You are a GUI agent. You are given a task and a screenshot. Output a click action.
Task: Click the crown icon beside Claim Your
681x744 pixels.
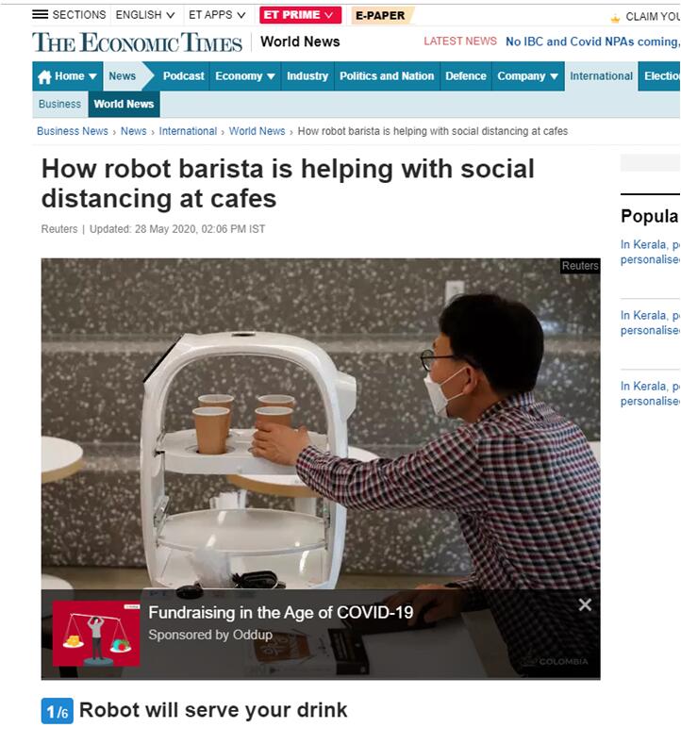(615, 18)
